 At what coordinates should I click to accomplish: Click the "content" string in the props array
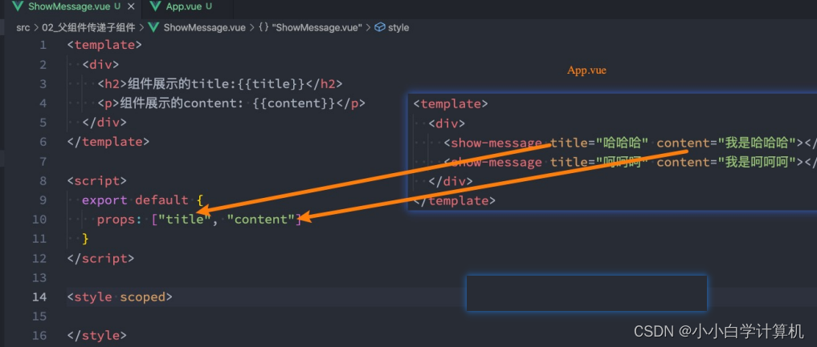pyautogui.click(x=261, y=220)
